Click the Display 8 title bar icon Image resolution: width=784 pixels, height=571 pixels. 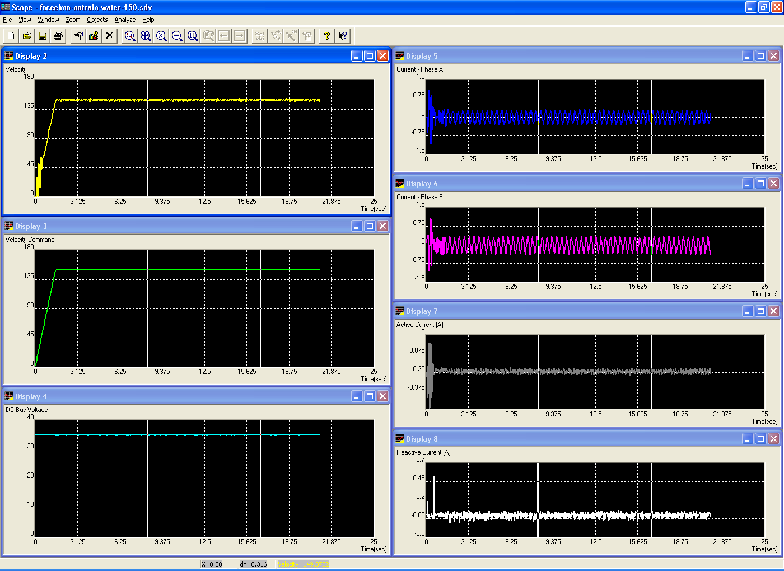pyautogui.click(x=400, y=439)
